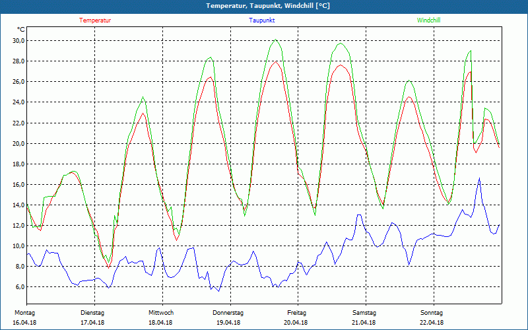
Task: Click the 14,0 y-axis value
Action: pyautogui.click(x=18, y=205)
